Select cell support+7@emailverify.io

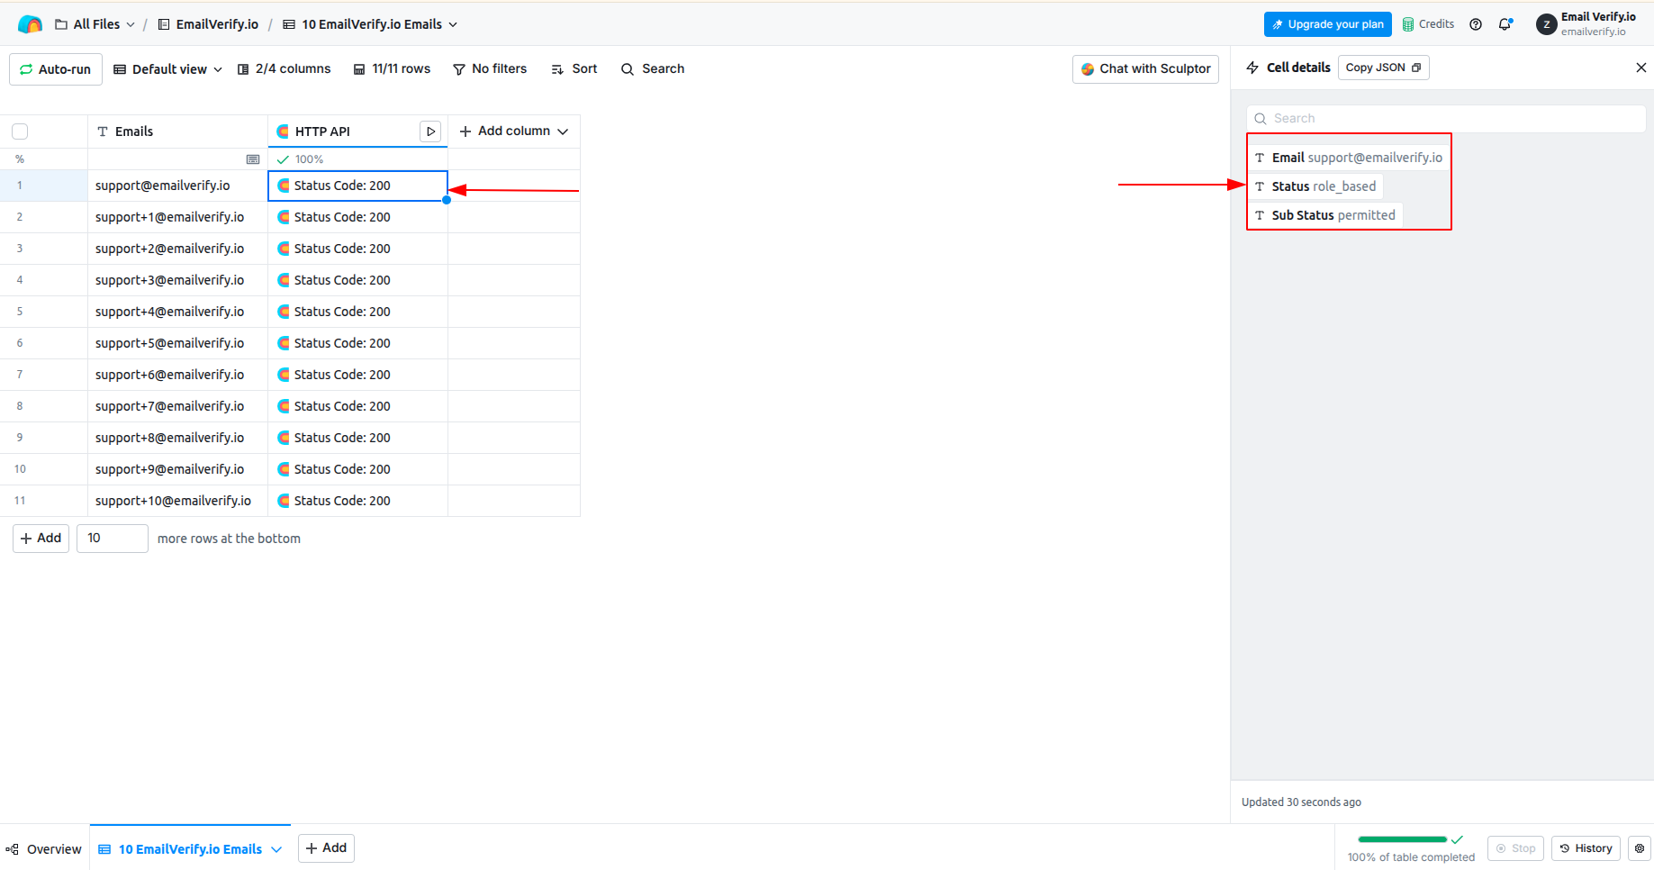pyautogui.click(x=178, y=406)
